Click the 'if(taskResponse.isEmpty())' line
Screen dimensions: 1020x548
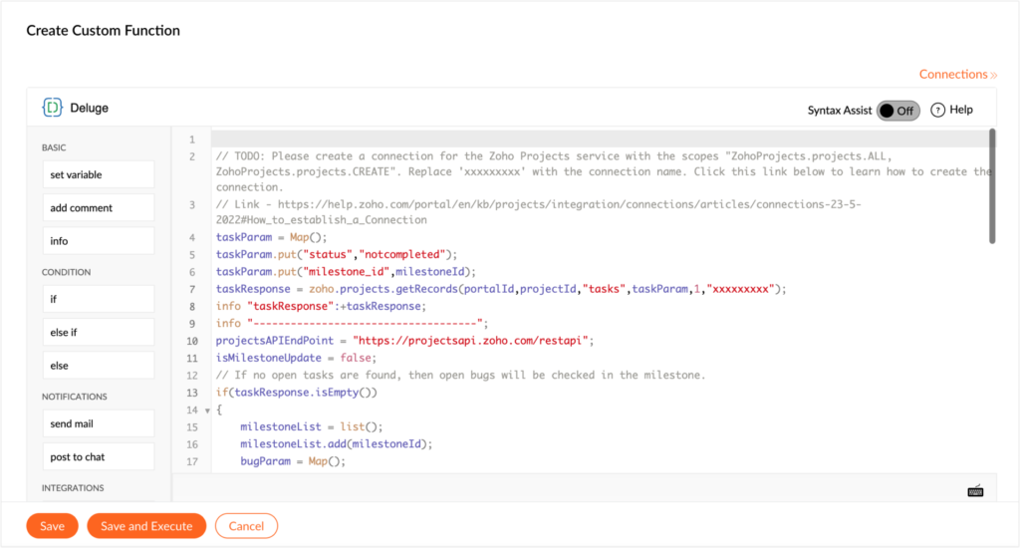point(296,393)
